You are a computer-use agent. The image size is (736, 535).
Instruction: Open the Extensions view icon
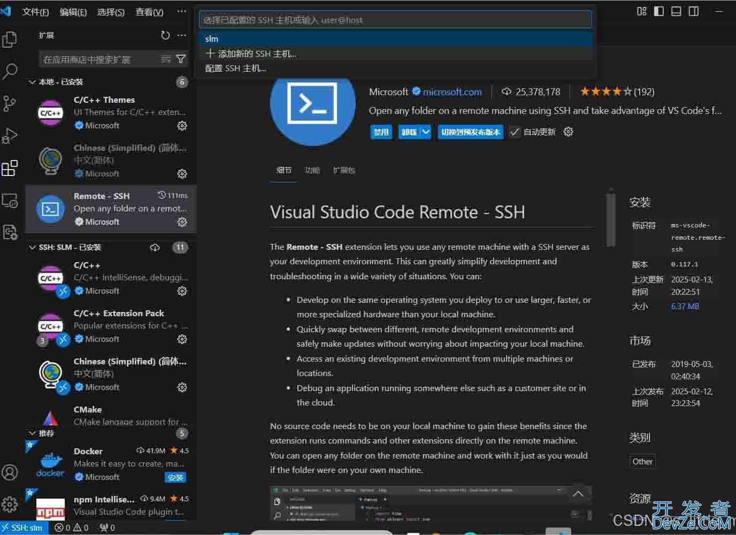click(x=10, y=169)
